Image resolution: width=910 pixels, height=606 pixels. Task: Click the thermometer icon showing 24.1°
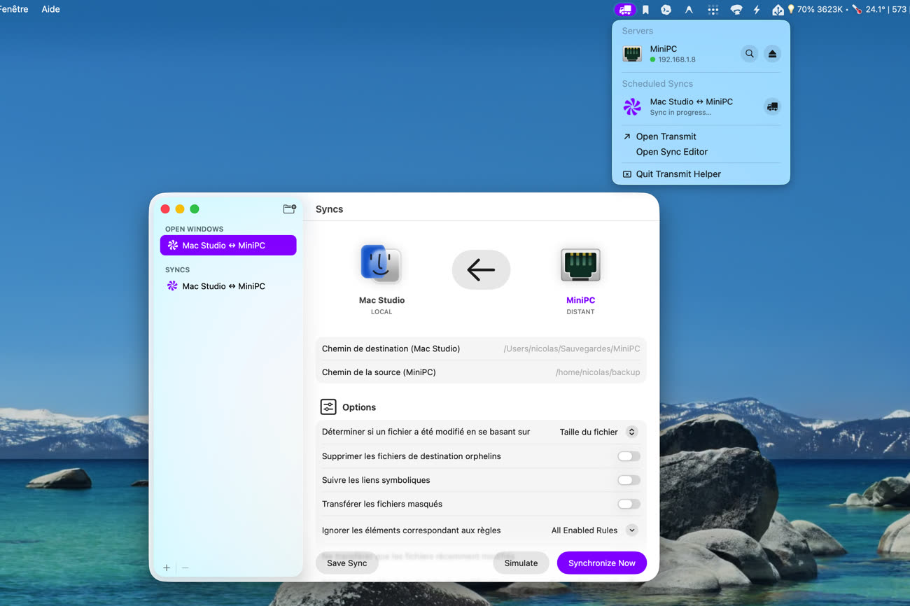click(857, 10)
